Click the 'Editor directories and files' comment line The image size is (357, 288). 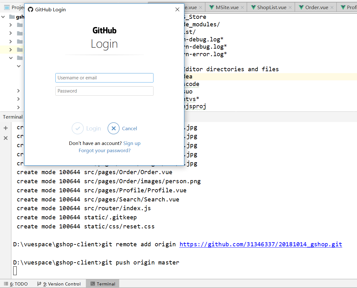[231, 69]
